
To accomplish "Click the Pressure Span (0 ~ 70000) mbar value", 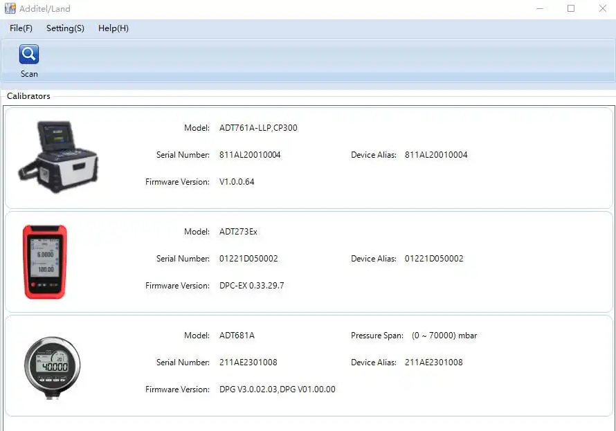I will tap(444, 336).
